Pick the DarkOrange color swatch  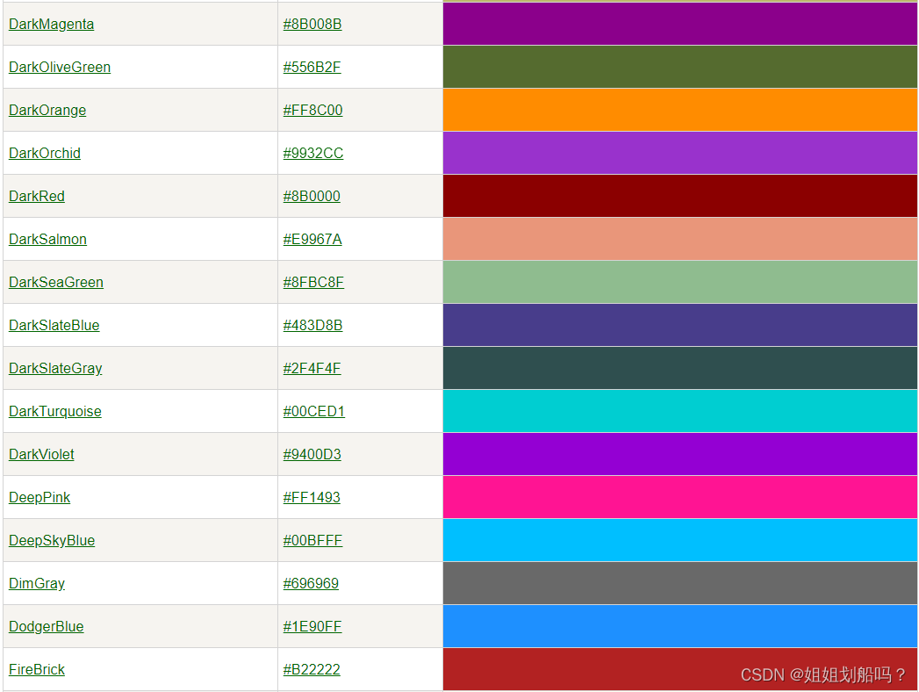[x=680, y=111]
